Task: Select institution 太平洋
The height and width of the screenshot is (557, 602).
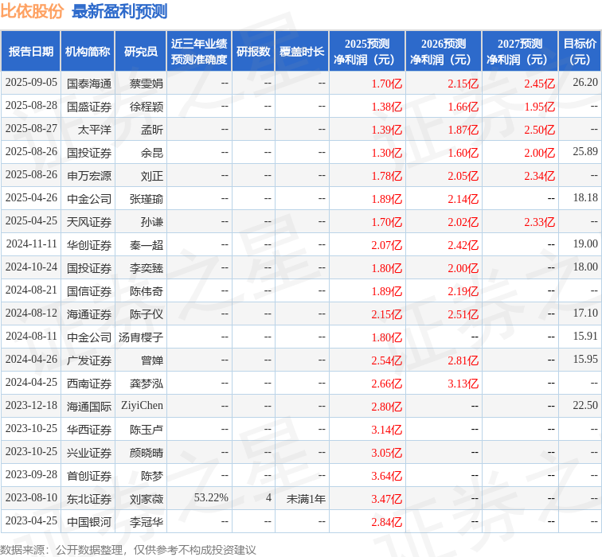Action: [95, 129]
